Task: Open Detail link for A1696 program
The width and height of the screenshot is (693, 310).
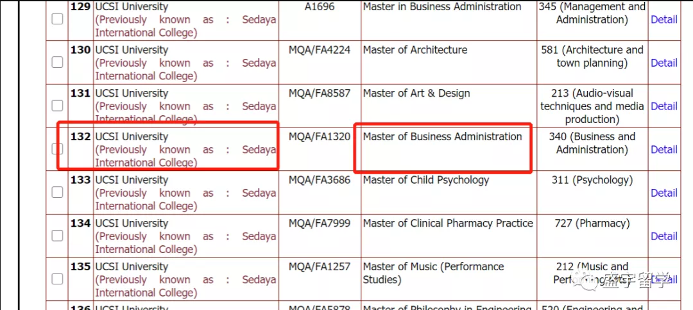Action: pyautogui.click(x=664, y=19)
